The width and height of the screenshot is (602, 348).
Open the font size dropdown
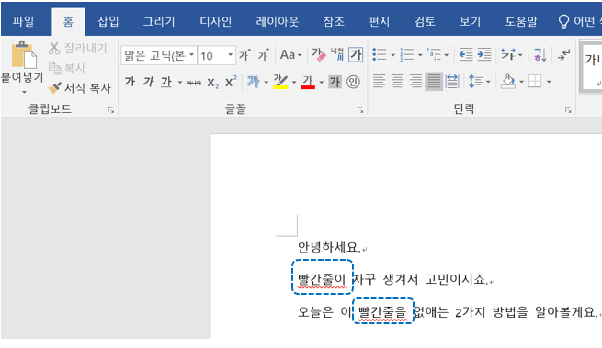(x=230, y=55)
